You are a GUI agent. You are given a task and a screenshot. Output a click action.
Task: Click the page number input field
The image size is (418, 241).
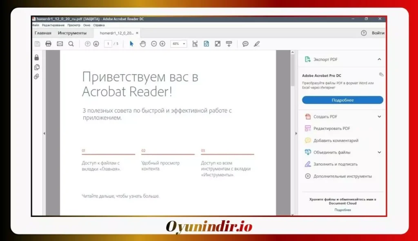click(x=108, y=44)
